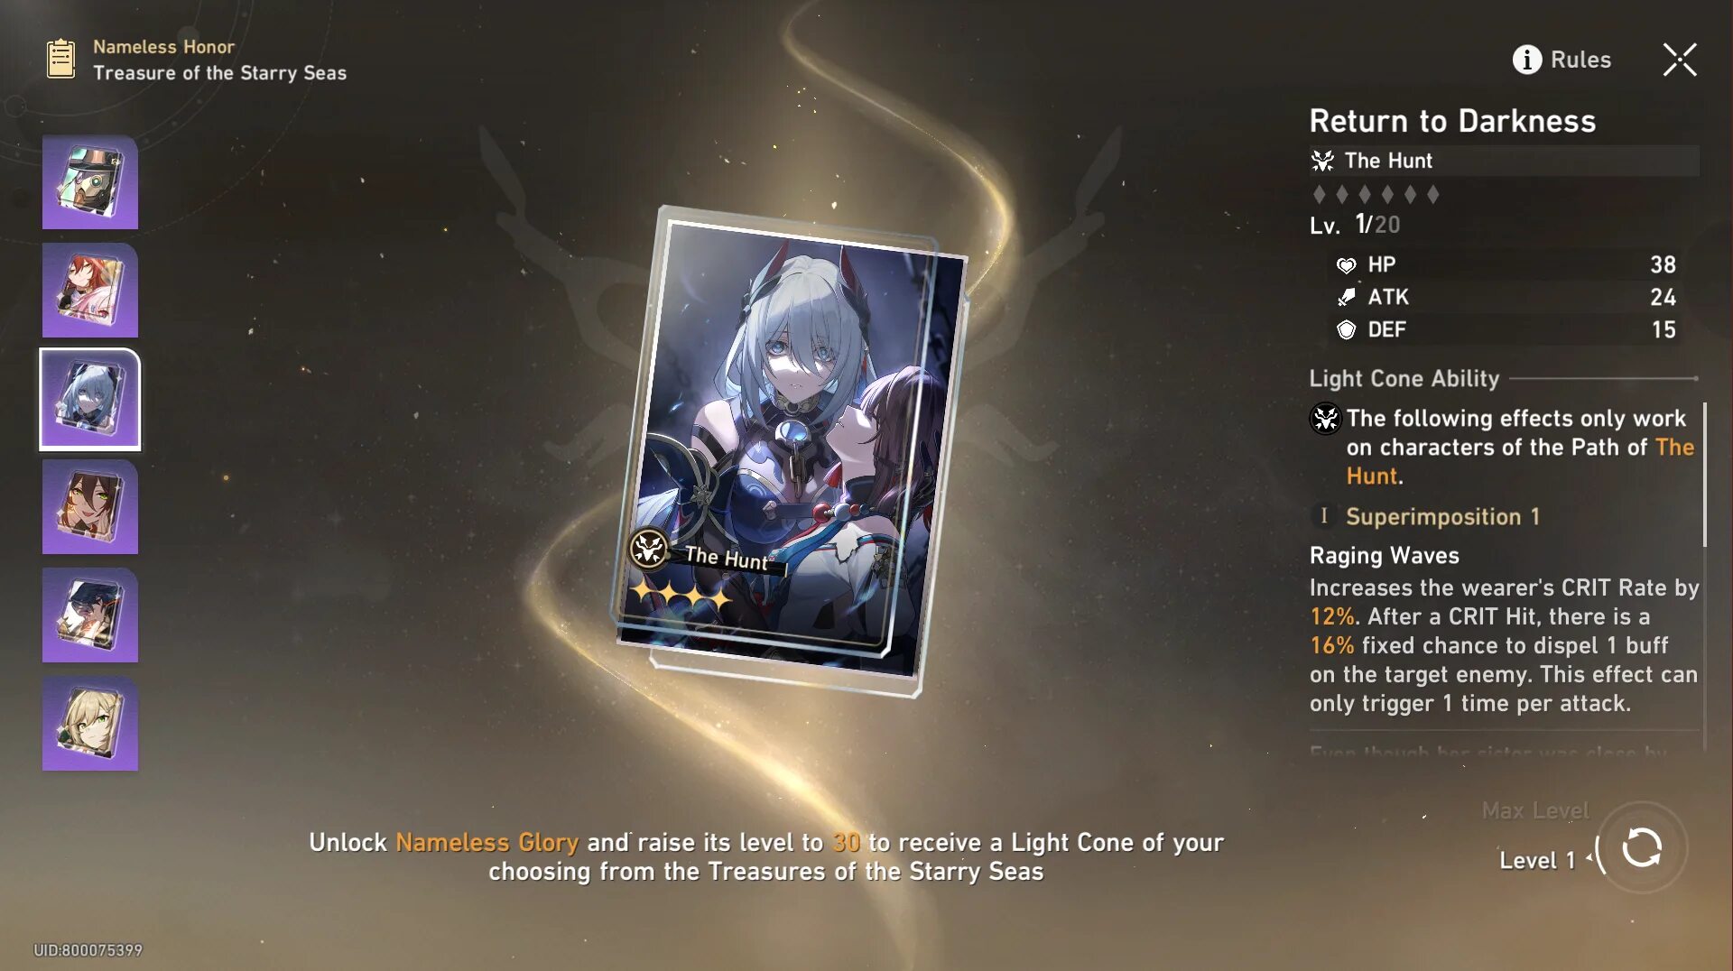This screenshot has width=1733, height=971.
Task: Select the brown-haired green-eyed character light cone
Action: 90,507
